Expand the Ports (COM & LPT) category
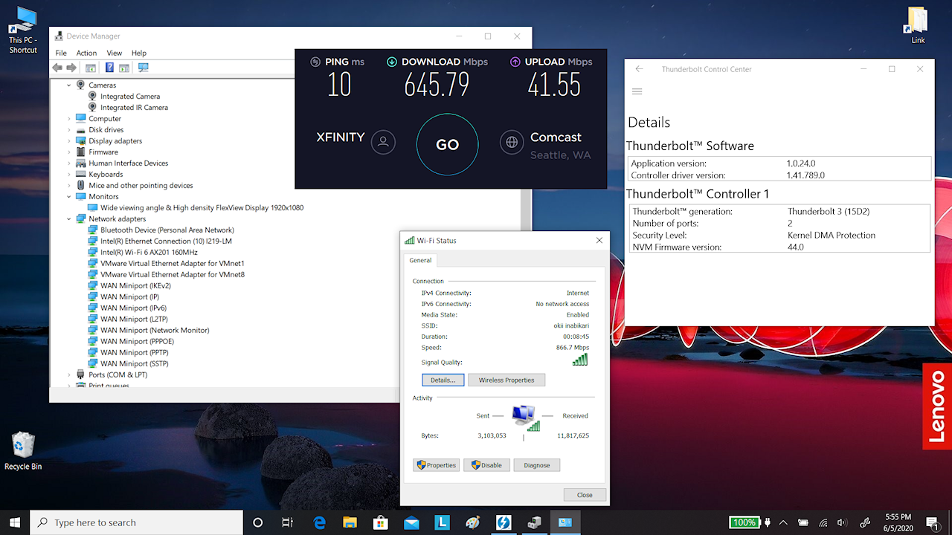The image size is (952, 535). pos(69,374)
